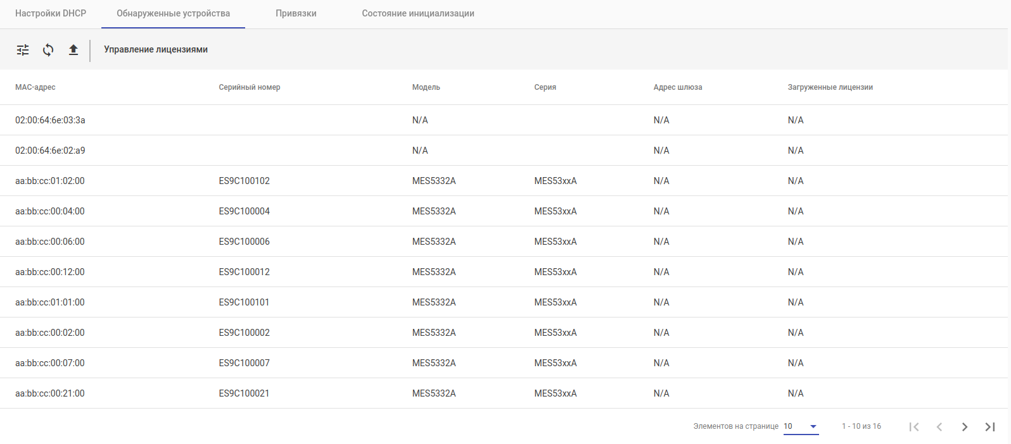Image resolution: width=1011 pixels, height=444 pixels.
Task: Select the device with serial ES9C100021
Action: pos(245,393)
